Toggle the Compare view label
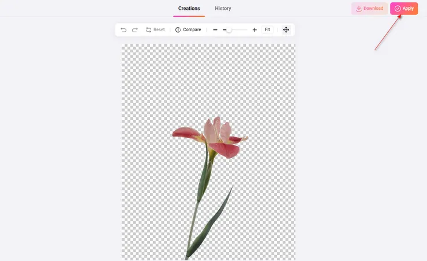This screenshot has width=427, height=261. pos(192,30)
